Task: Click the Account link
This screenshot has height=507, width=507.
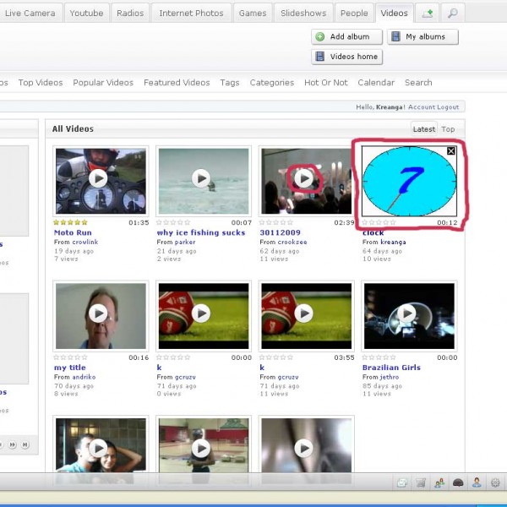Action: tap(422, 107)
